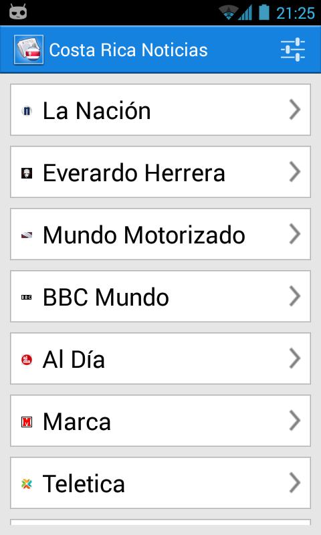Select the Mundo Motorizado news source
The image size is (321, 535).
pos(160,234)
